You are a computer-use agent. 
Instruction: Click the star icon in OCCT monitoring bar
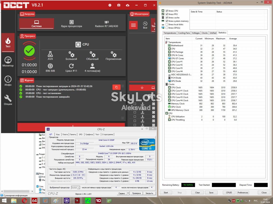pos(142,88)
